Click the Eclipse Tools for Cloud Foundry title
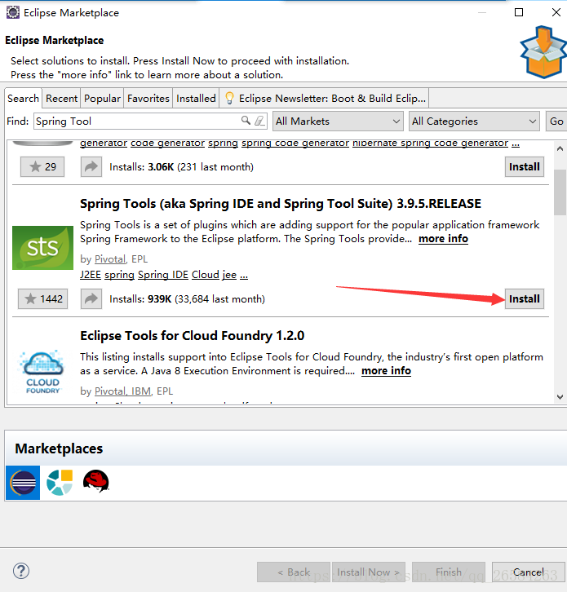567x592 pixels. pyautogui.click(x=192, y=336)
